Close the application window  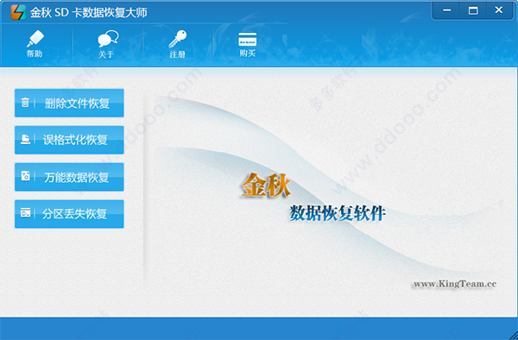pyautogui.click(x=499, y=10)
